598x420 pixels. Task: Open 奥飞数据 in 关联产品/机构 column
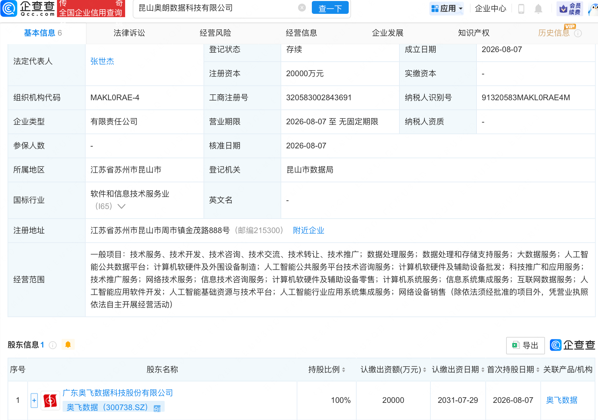[x=562, y=400]
